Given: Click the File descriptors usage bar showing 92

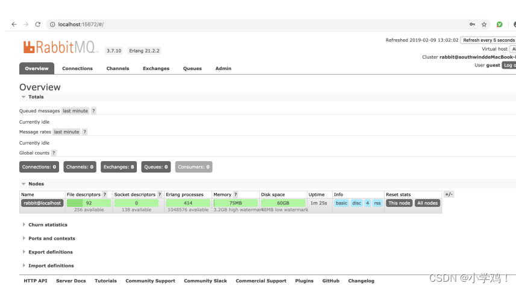Looking at the screenshot, I should (89, 203).
